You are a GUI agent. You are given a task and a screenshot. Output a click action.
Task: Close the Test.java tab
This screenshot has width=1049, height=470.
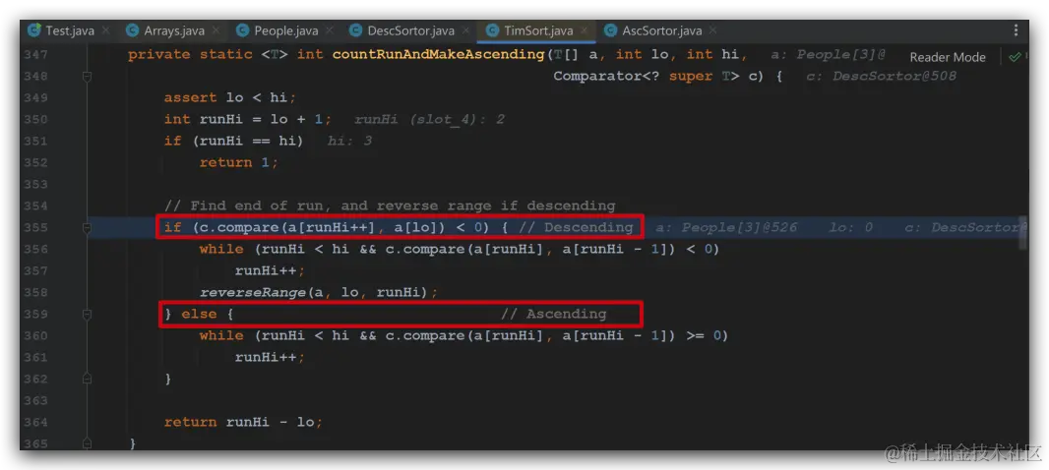[x=106, y=30]
